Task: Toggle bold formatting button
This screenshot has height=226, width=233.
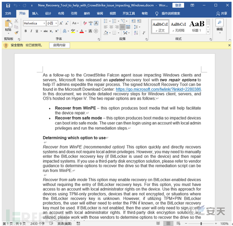Action: (26, 31)
